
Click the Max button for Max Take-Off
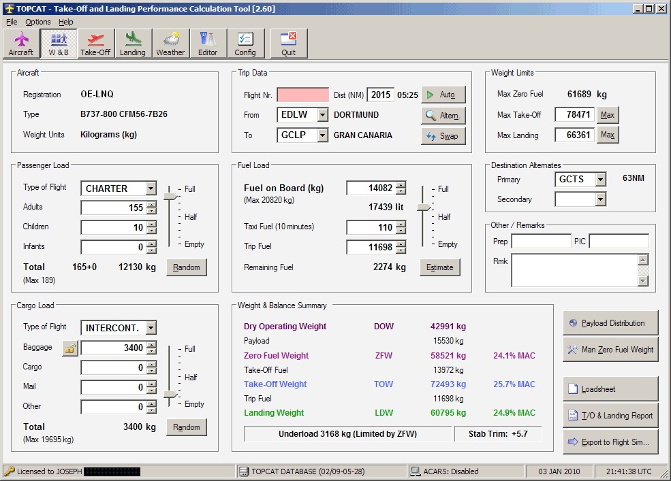coord(608,115)
